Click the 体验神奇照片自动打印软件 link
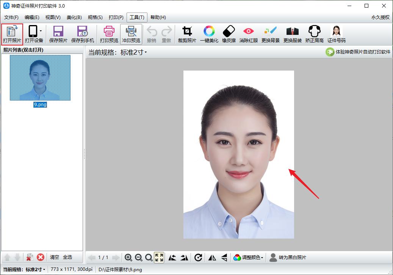This screenshot has width=393, height=275. [x=359, y=52]
